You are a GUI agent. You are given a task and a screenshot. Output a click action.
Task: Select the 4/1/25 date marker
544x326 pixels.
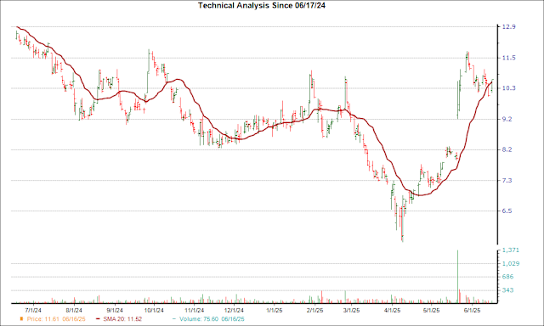click(393, 311)
